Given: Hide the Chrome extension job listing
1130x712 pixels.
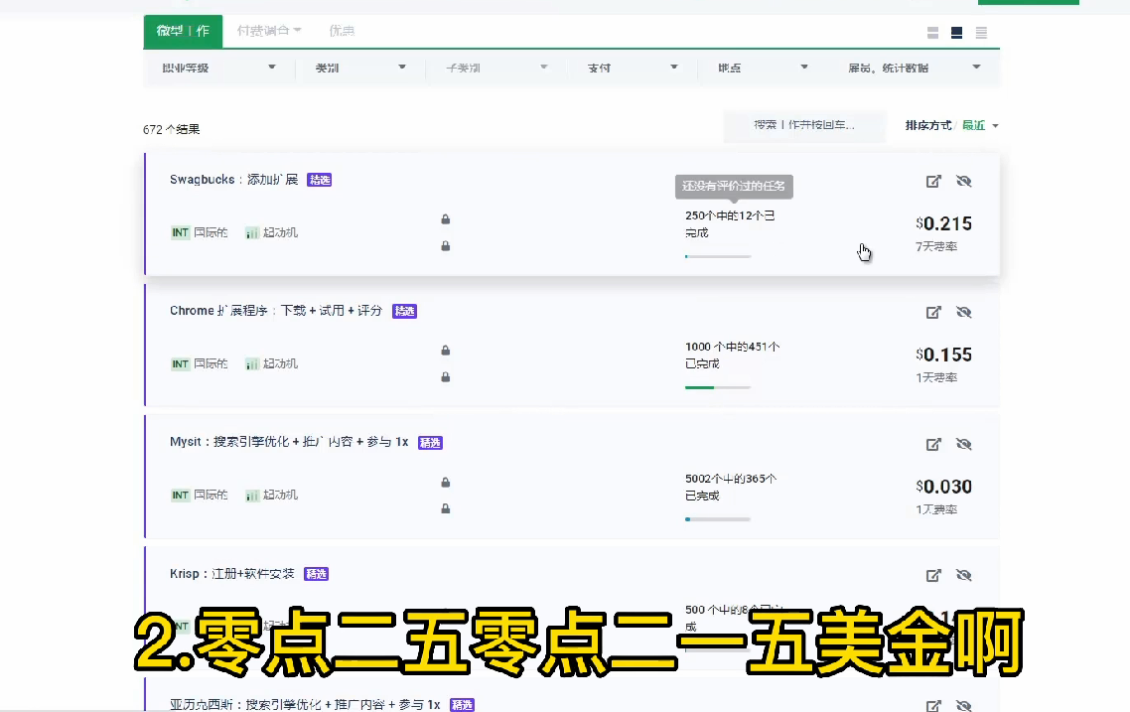Looking at the screenshot, I should pos(963,312).
